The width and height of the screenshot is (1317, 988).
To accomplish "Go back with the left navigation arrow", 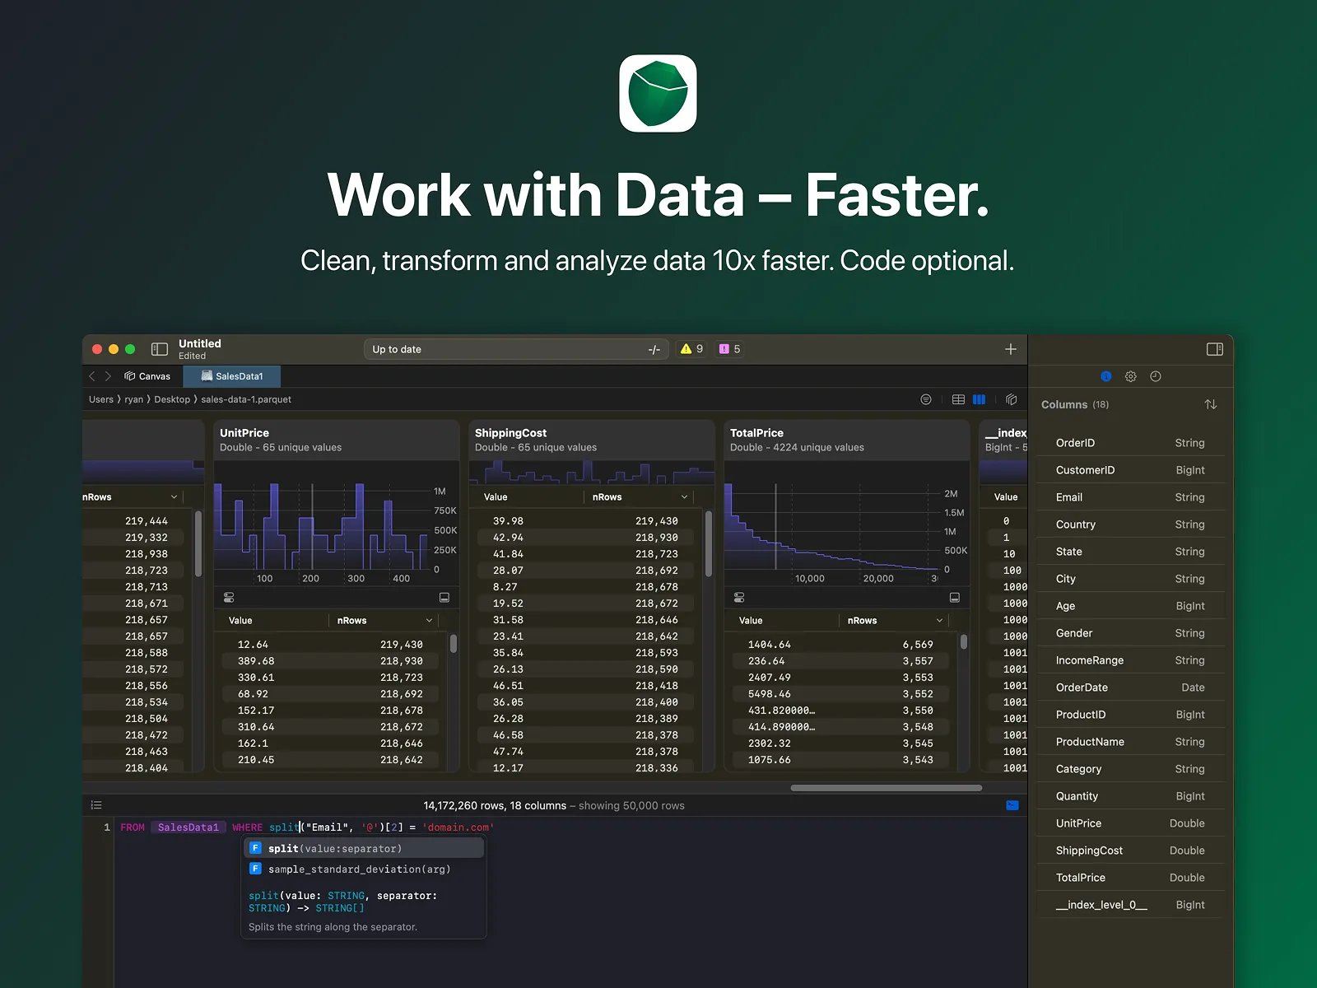I will coord(92,376).
